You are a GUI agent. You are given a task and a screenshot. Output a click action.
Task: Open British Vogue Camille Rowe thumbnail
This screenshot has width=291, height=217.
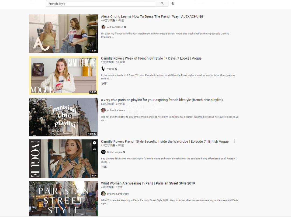[x=64, y=159]
